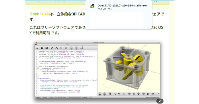Viewport: 199px width, 104px height.
Task: Click the Undo arrow in OpenSCAD editor toolbar
Action: coord(52,48)
